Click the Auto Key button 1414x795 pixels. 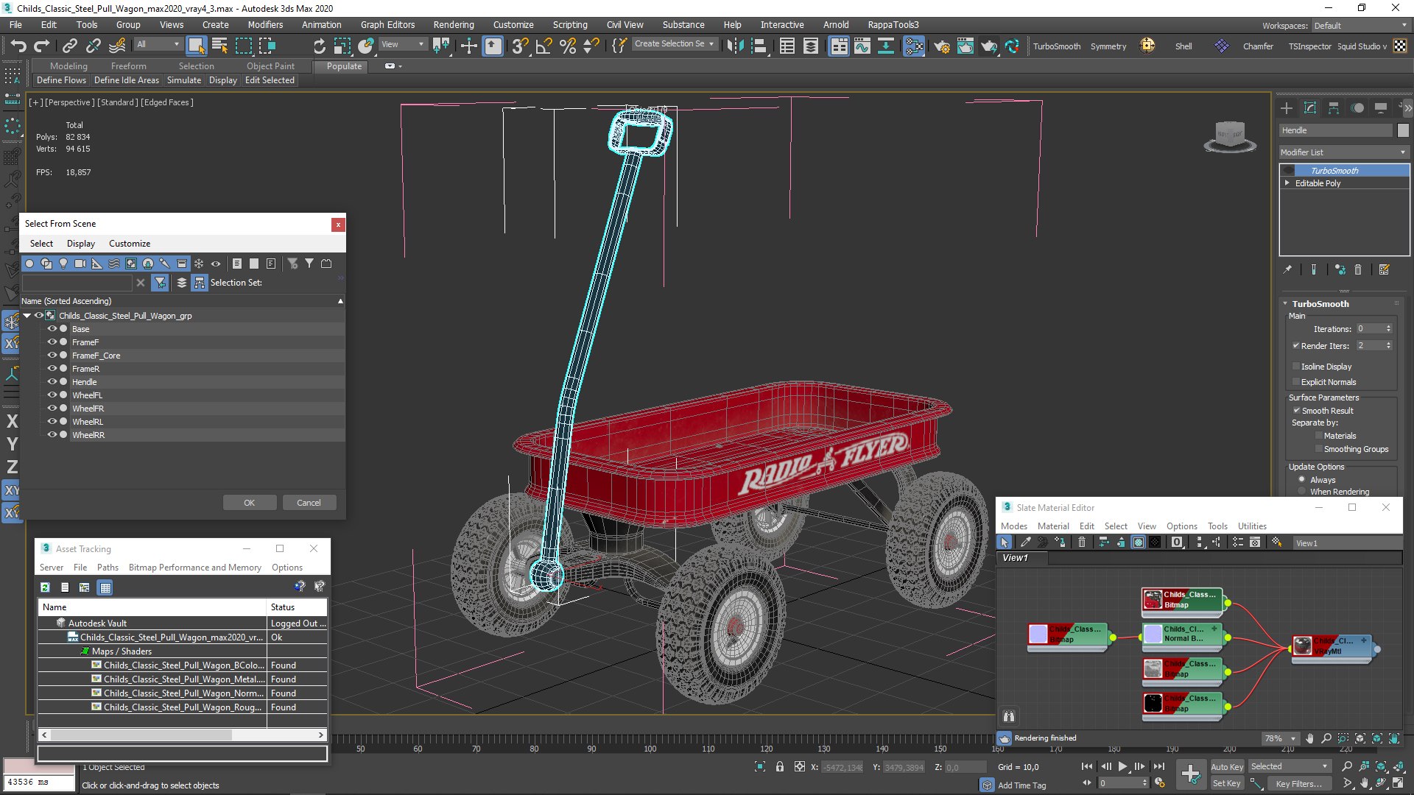point(1226,766)
